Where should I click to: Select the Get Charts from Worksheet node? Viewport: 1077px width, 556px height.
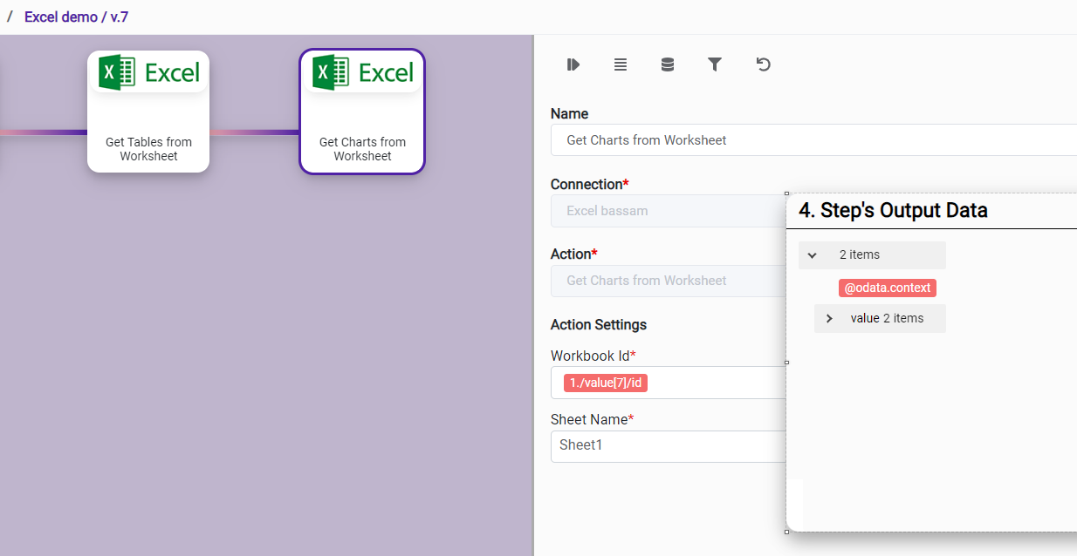(x=362, y=112)
